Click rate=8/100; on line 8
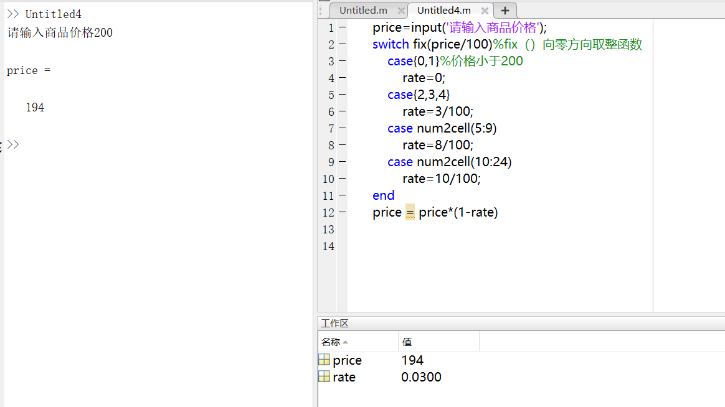Screen dimensions: 725x407 (438, 146)
